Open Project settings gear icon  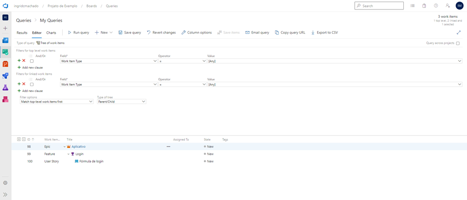(x=5, y=183)
